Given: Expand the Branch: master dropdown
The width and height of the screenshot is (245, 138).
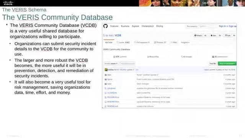Looking at the screenshot, I should coord(111,64).
